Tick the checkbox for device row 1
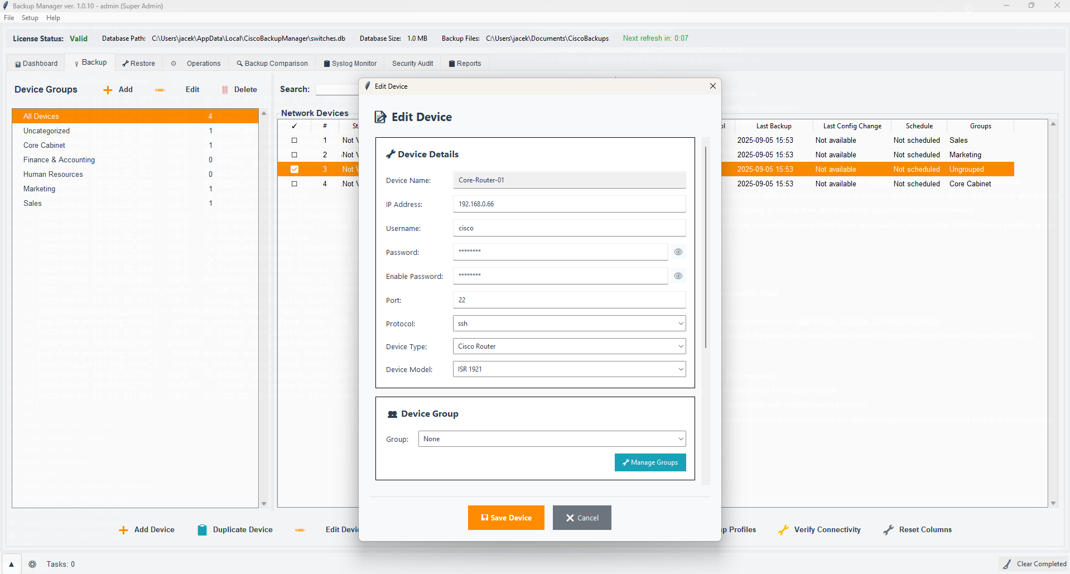 pyautogui.click(x=295, y=141)
